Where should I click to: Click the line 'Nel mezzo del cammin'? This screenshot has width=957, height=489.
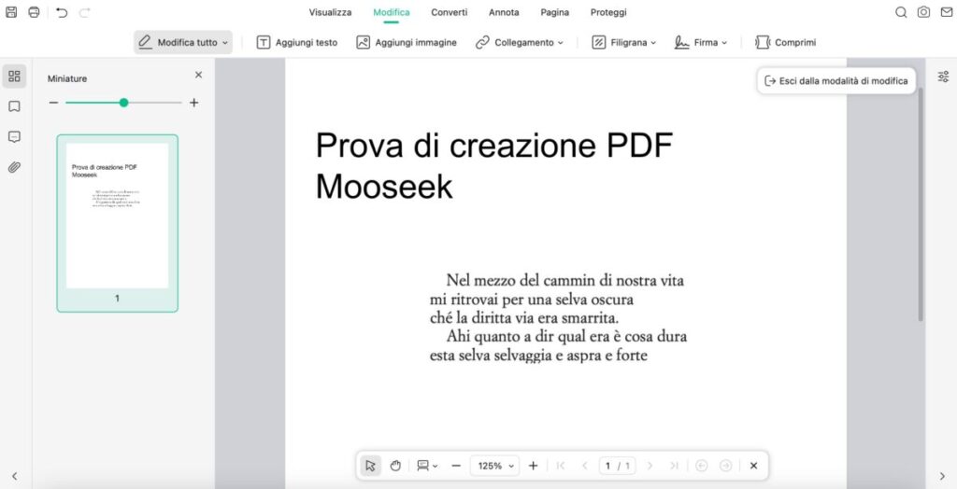[x=565, y=281]
